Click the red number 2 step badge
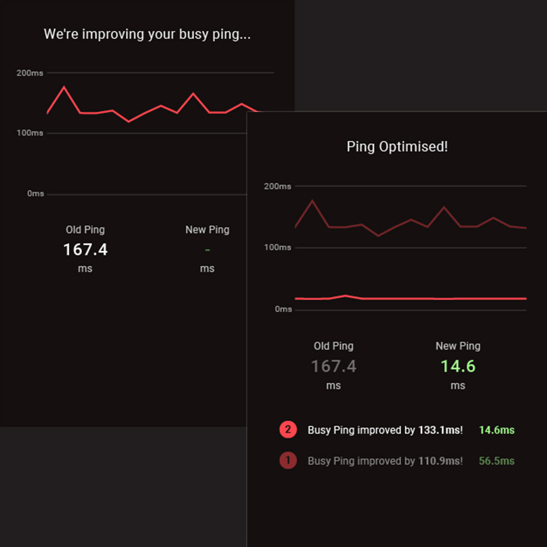The image size is (547, 547). coord(288,430)
